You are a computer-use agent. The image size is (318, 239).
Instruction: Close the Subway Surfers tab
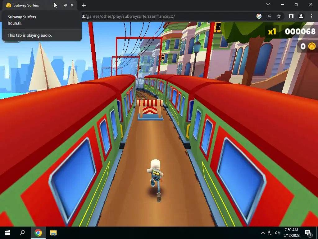(72, 5)
